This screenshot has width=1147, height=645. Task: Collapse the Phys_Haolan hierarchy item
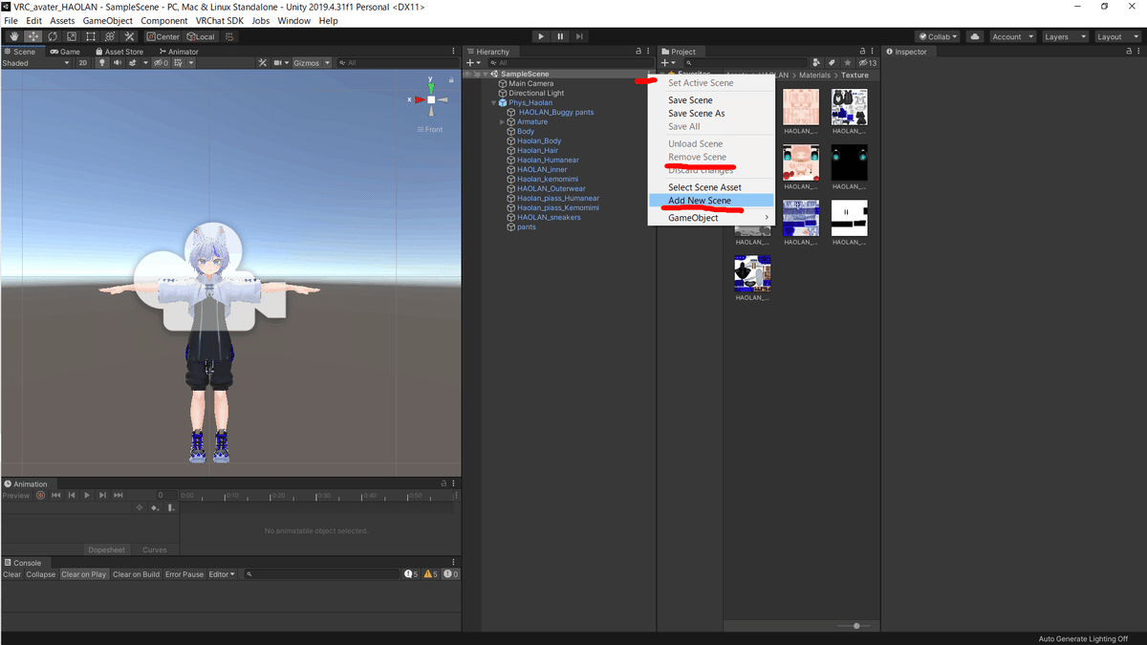(x=495, y=102)
